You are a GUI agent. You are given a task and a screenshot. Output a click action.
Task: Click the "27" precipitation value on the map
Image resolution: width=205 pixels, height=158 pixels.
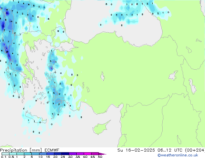(x=7, y=52)
